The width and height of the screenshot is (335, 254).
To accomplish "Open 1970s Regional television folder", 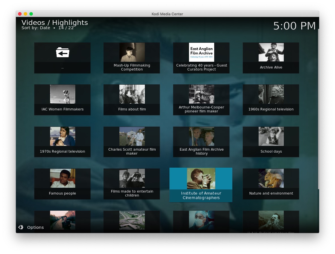I will pos(63,142).
